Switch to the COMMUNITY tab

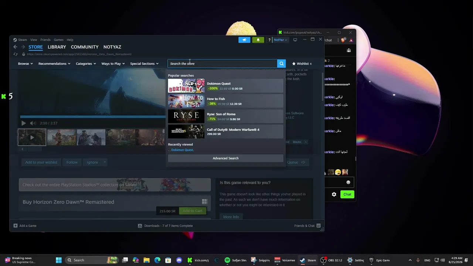[x=85, y=47]
